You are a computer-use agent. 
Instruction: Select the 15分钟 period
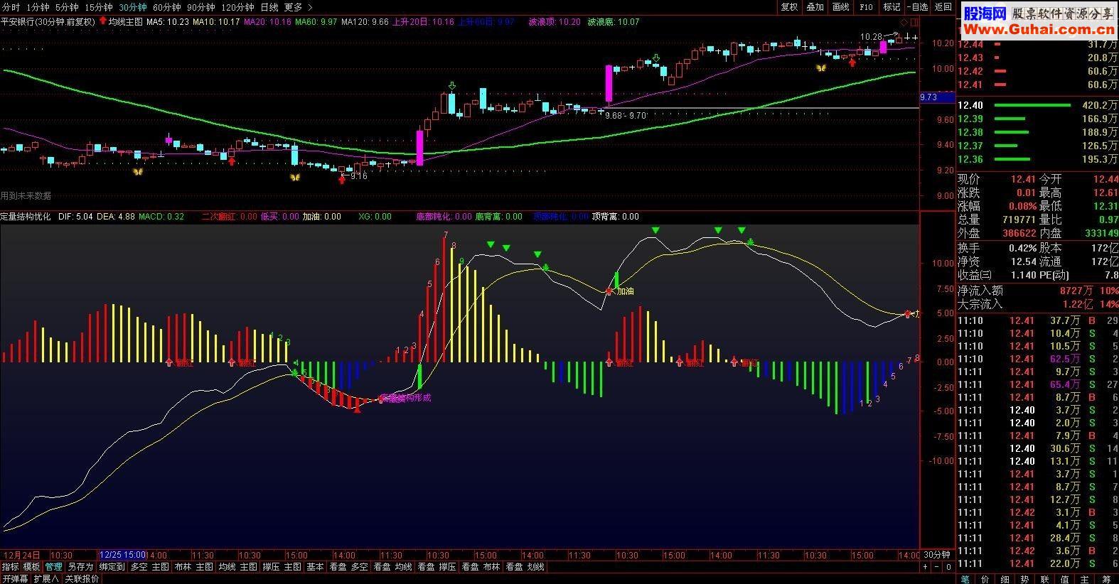pos(99,7)
